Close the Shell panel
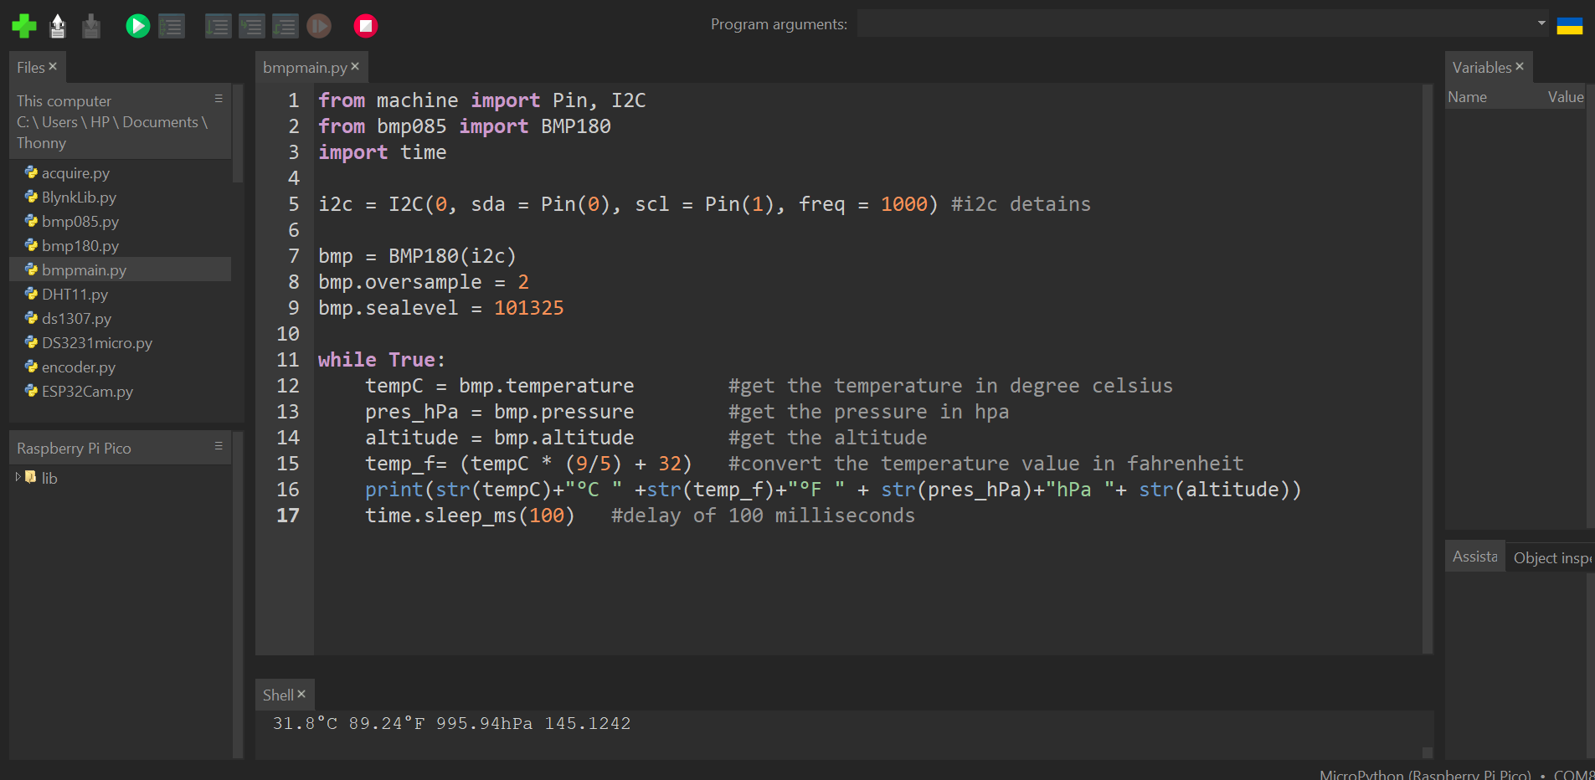Viewport: 1595px width, 780px height. point(302,694)
